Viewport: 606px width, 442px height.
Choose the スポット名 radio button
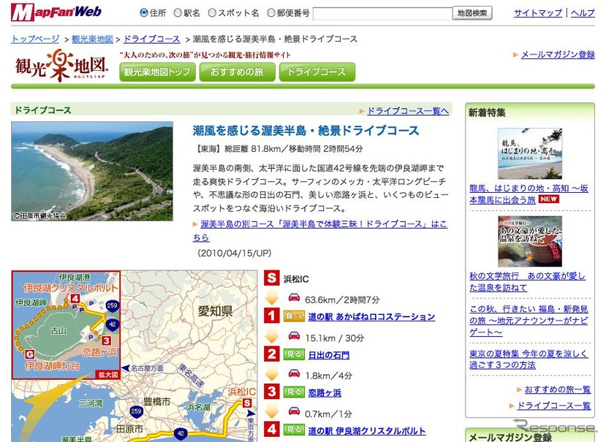coord(213,13)
